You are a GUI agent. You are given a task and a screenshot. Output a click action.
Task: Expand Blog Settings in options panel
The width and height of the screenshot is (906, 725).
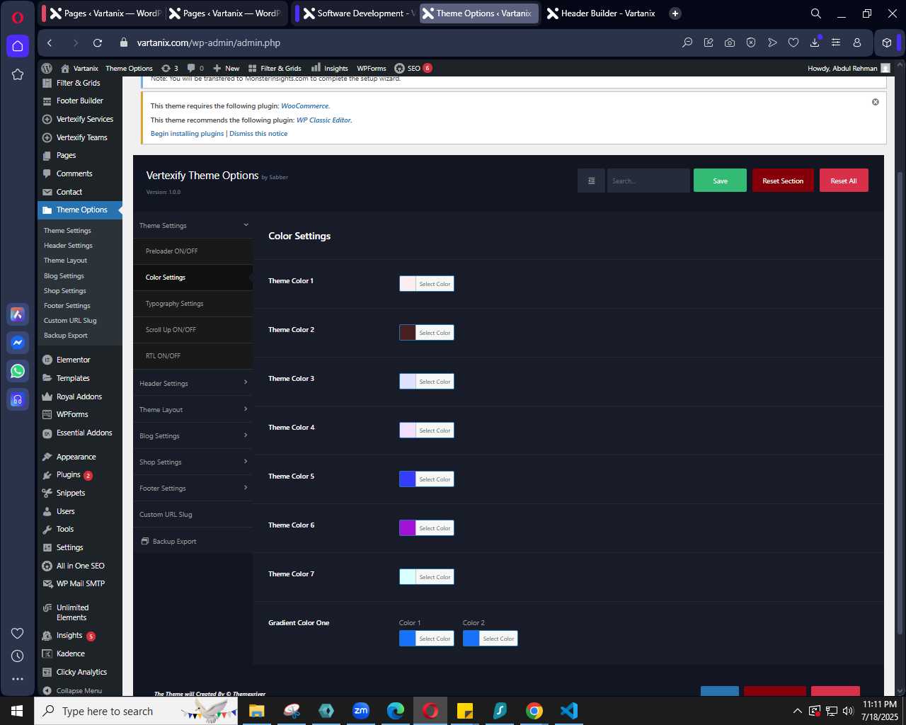point(193,435)
